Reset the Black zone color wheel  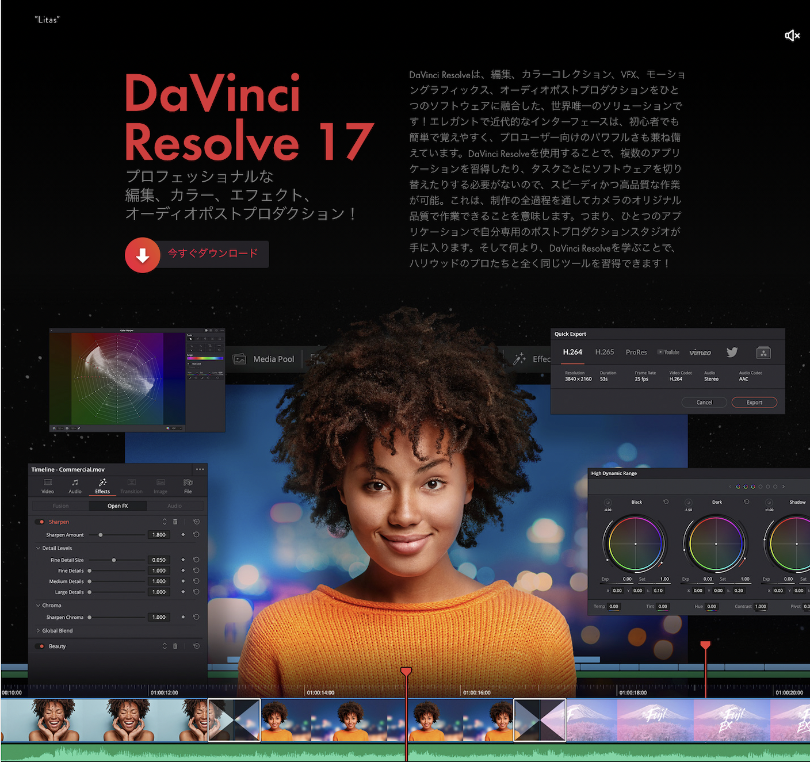click(666, 502)
